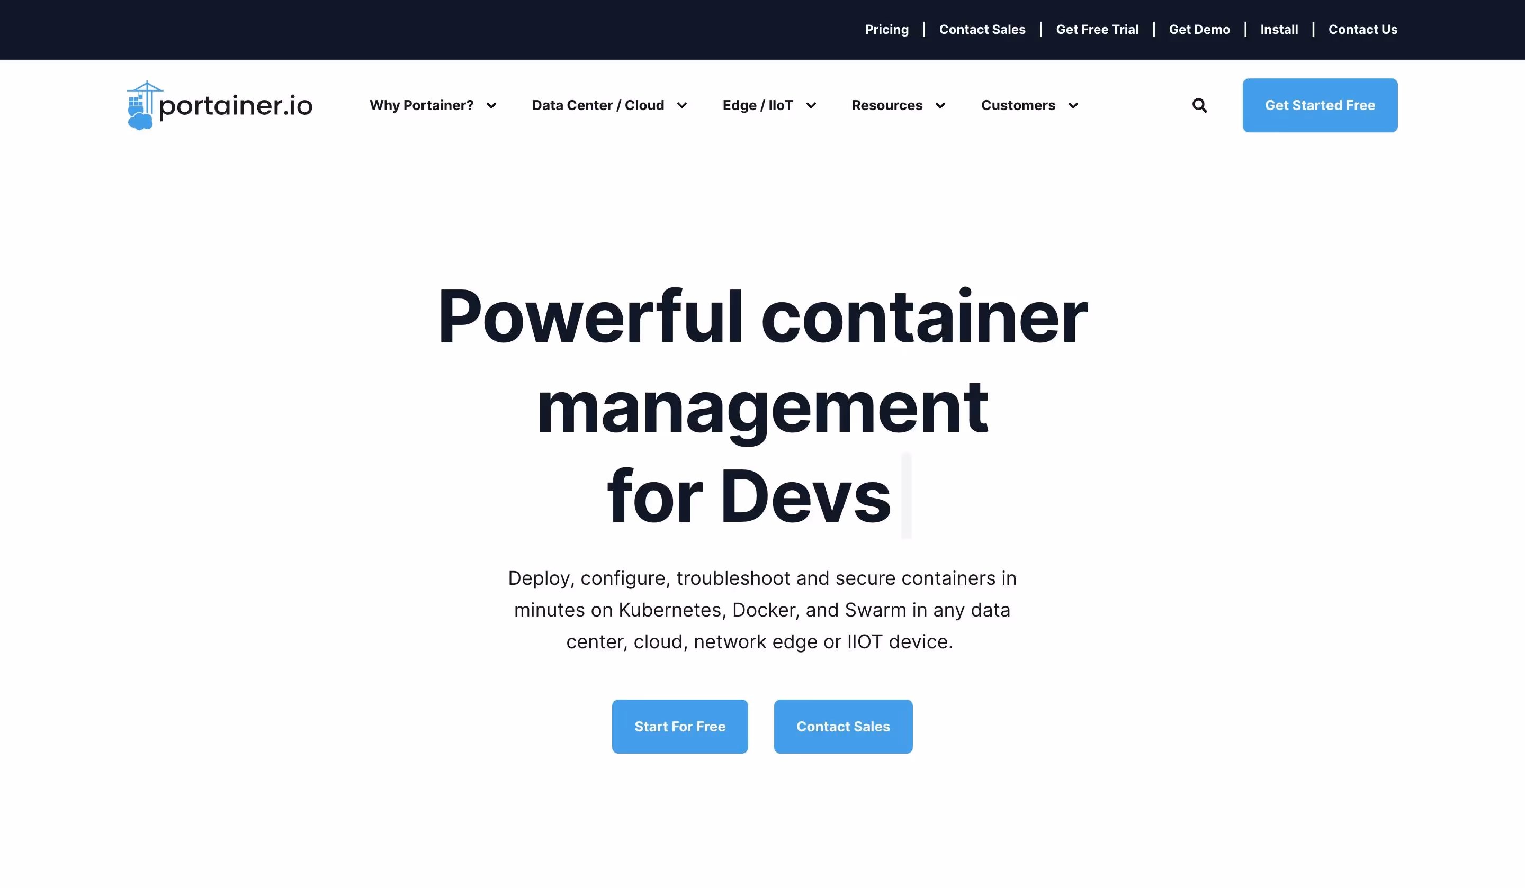Expand the Why Portainer? chevron

491,106
